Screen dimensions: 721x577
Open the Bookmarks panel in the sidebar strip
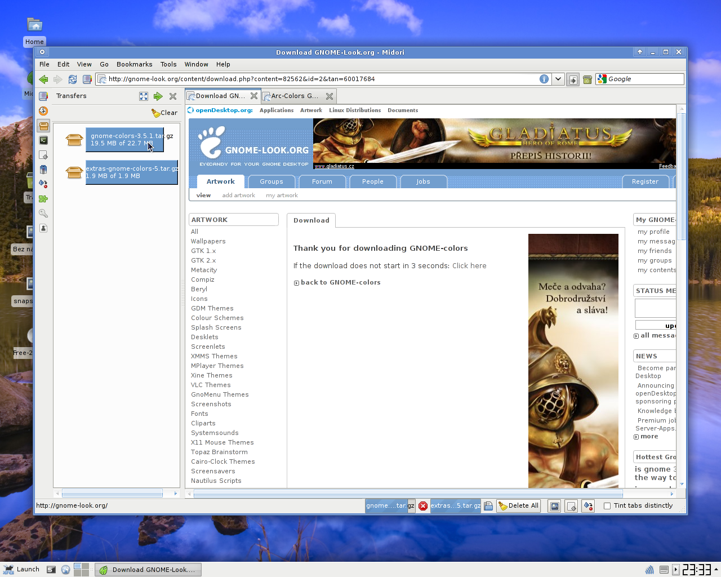43,96
